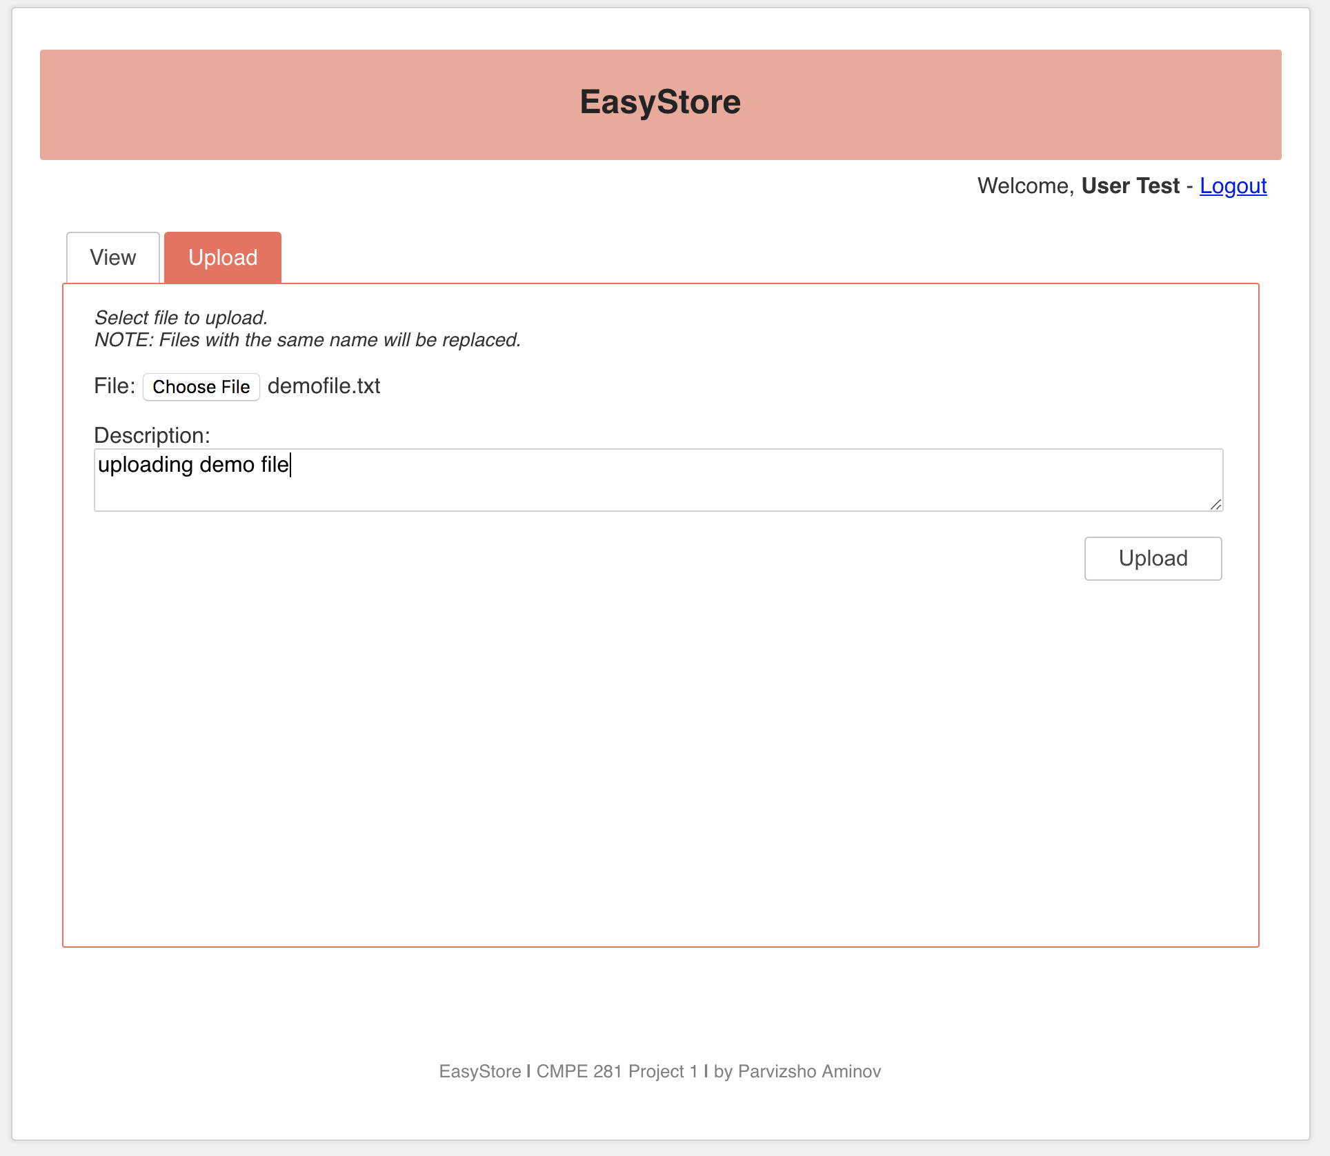
Task: Click the NOTE about replaced files
Action: click(x=308, y=340)
